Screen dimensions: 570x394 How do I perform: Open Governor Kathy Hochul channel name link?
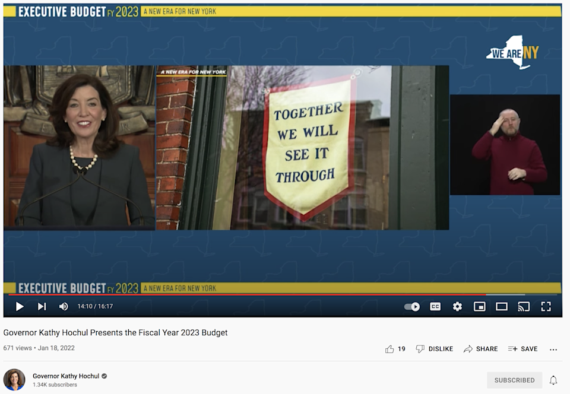[65, 376]
